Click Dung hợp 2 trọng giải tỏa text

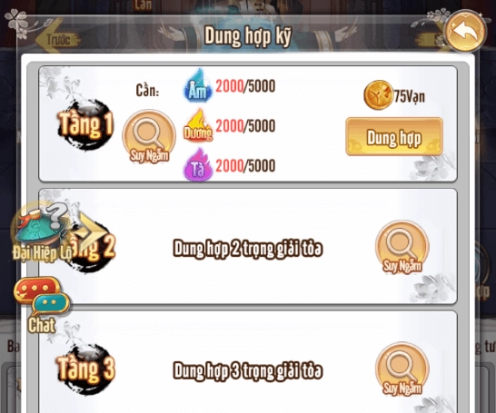[248, 248]
